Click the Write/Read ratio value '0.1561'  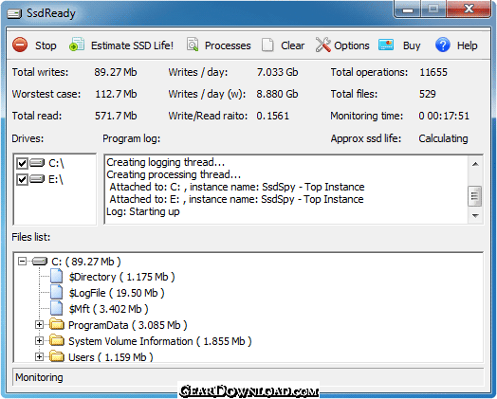pos(272,116)
